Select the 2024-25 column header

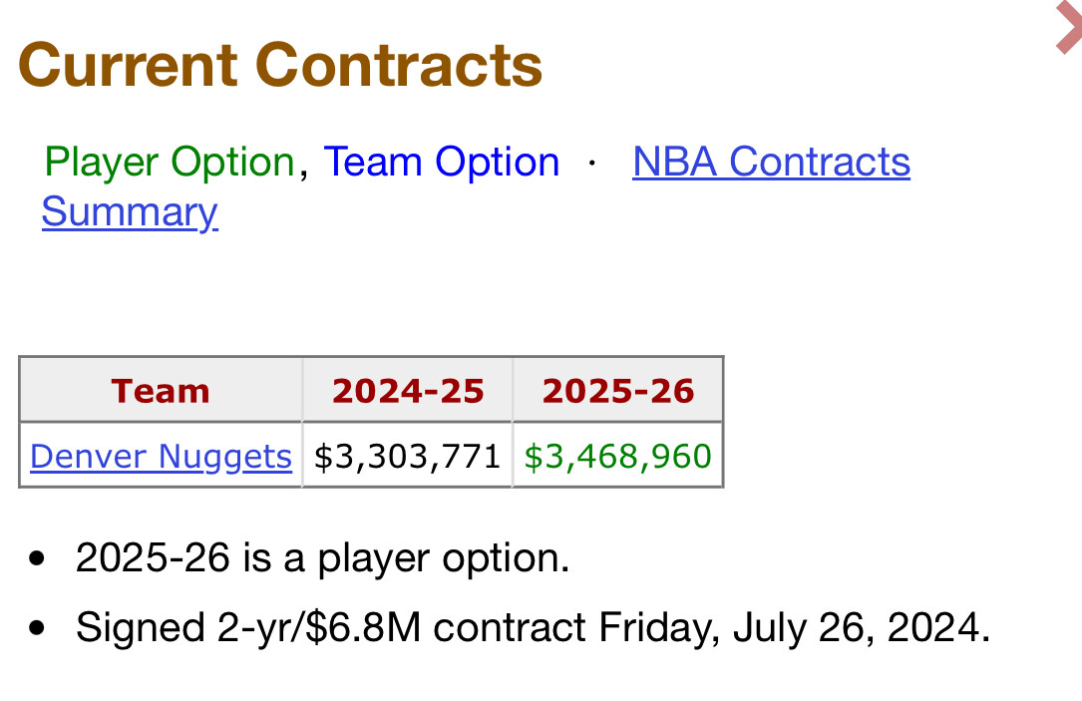tap(408, 391)
